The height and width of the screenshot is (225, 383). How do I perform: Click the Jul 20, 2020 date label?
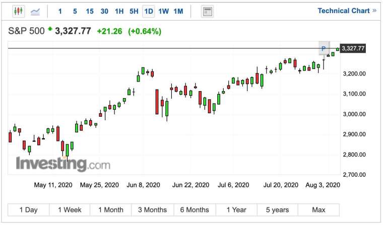coord(281,185)
